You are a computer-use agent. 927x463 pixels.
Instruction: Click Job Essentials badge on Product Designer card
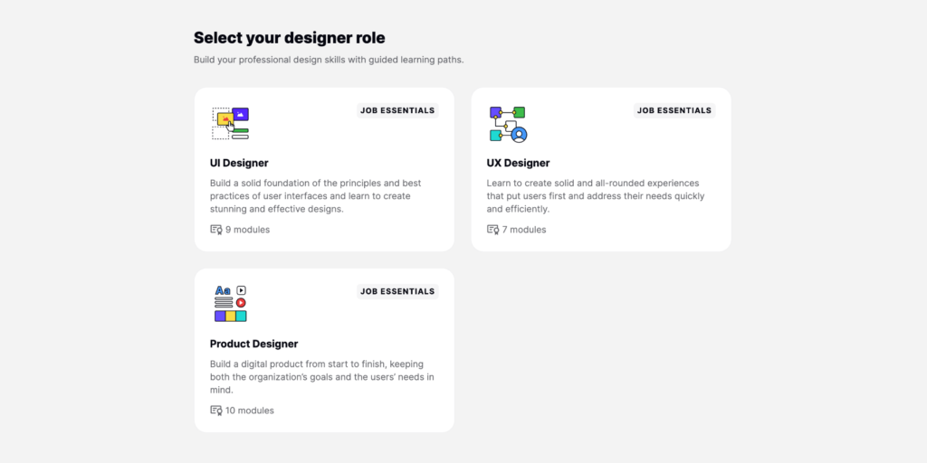coord(397,291)
